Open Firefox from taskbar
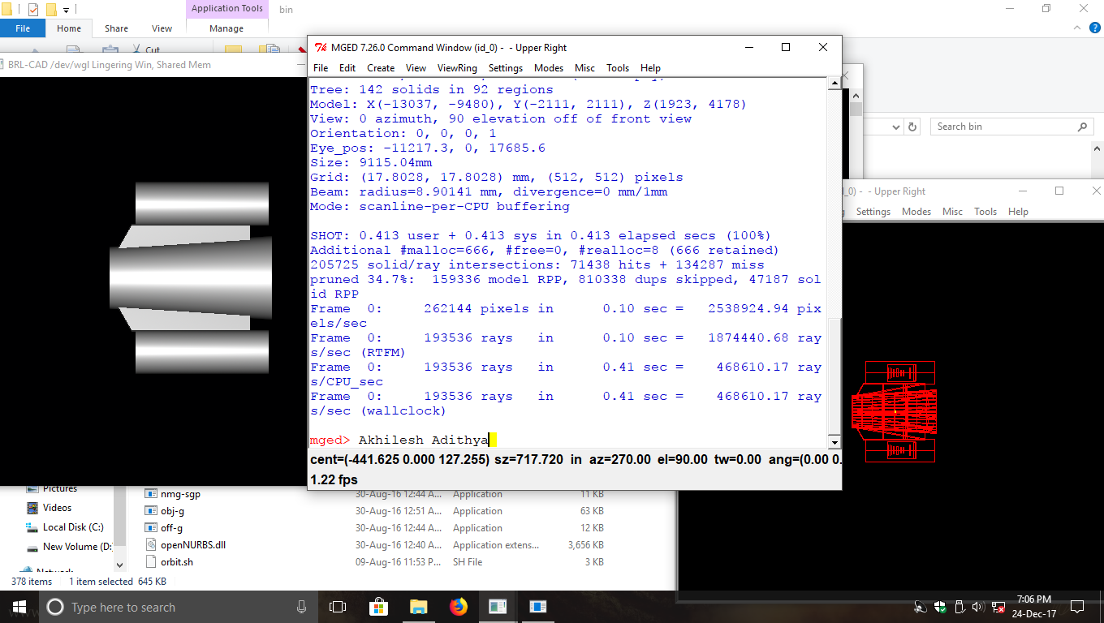The width and height of the screenshot is (1104, 623). (x=458, y=607)
